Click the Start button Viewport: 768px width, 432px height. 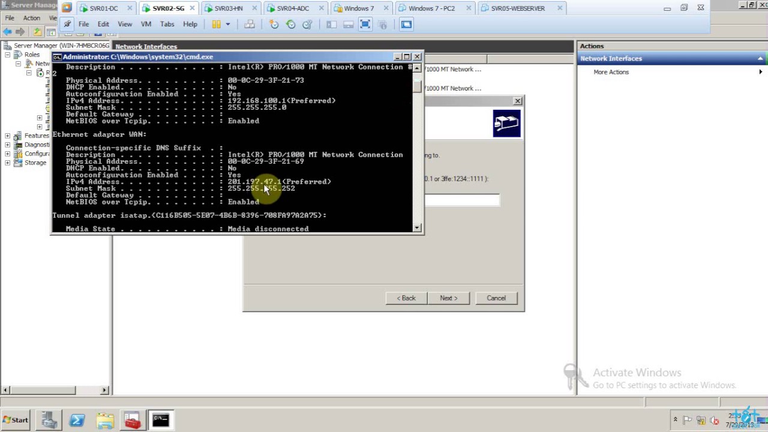pos(16,420)
